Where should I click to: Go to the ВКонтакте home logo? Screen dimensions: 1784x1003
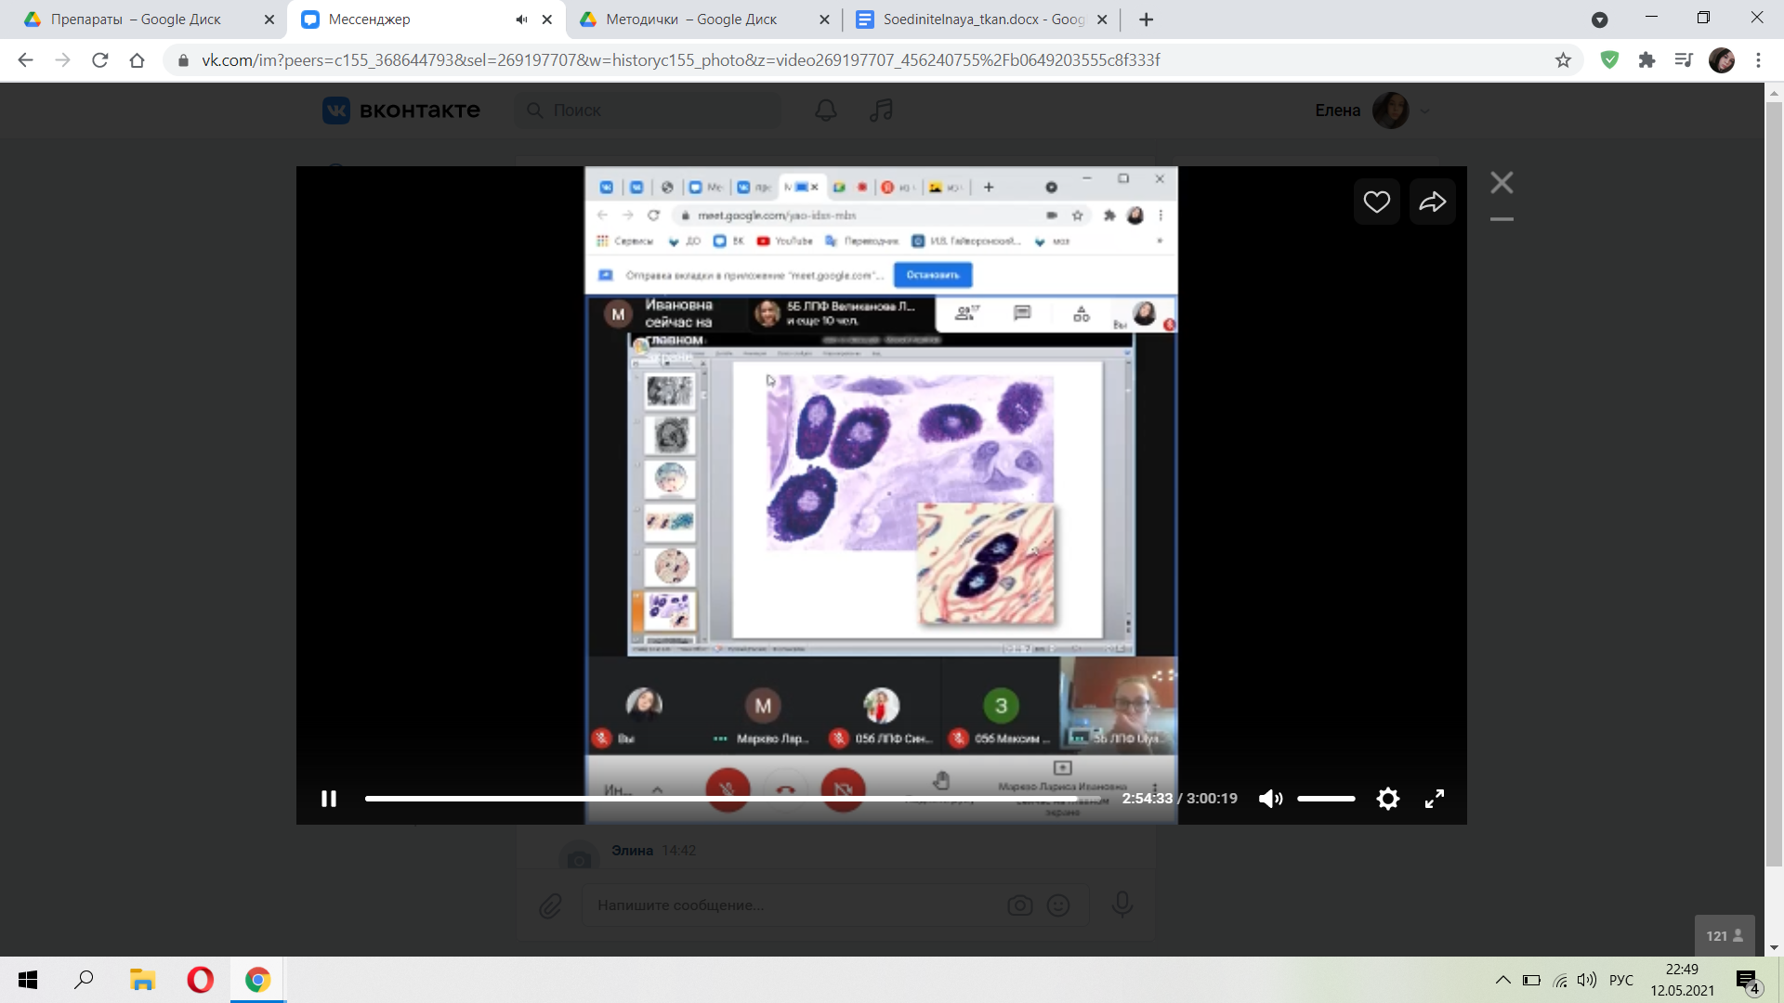click(401, 111)
